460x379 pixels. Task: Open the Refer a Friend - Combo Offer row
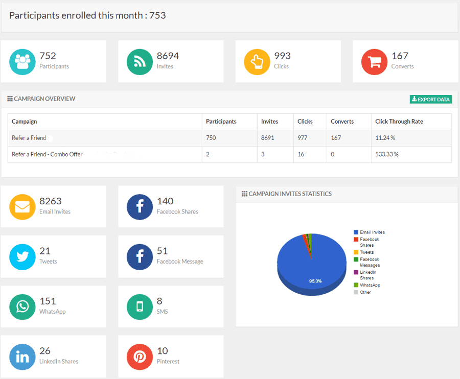[229, 154]
